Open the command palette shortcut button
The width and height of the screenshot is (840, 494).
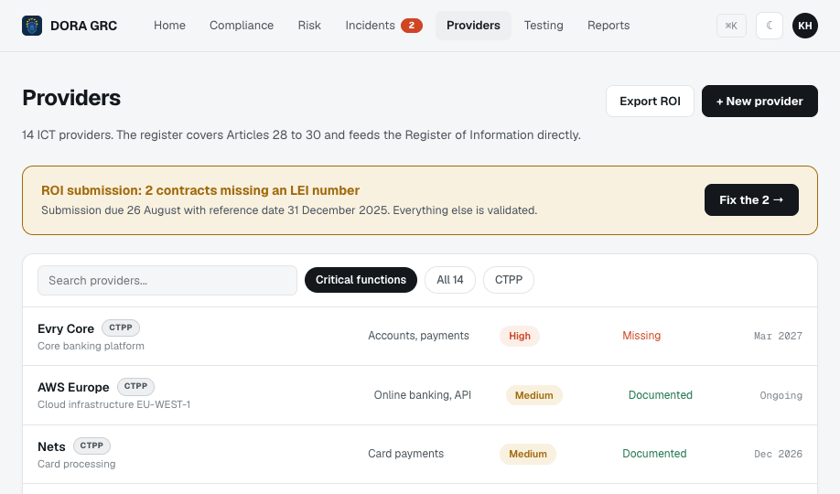[731, 26]
